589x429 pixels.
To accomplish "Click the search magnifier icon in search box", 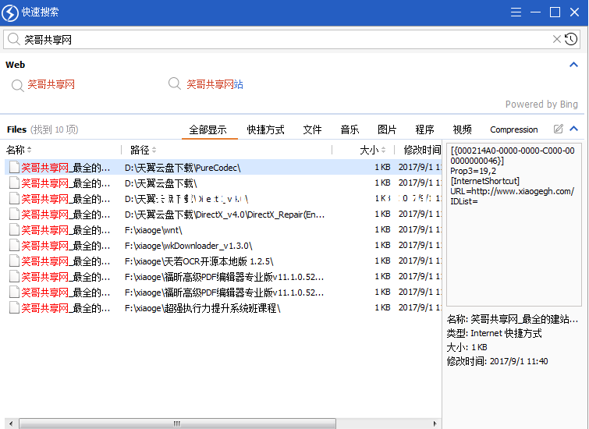I will tap(13, 39).
